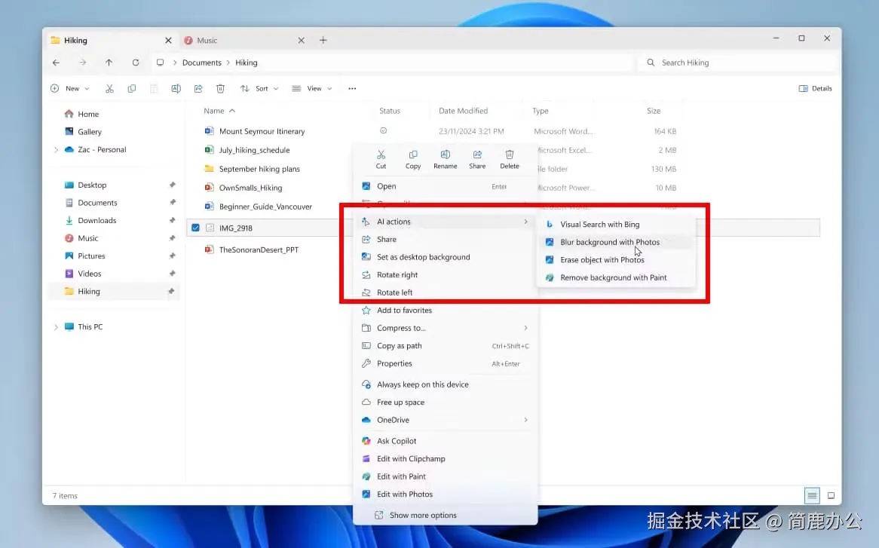879x548 pixels.
Task: Choose Remove background with Paint
Action: (615, 278)
